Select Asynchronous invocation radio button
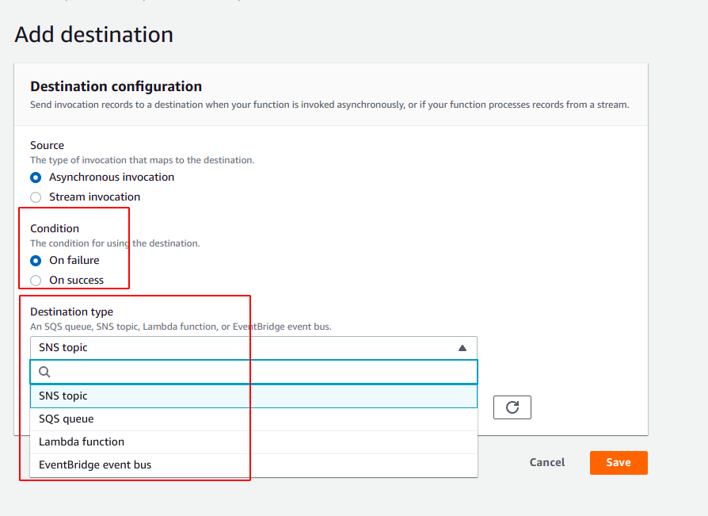This screenshot has height=516, width=708. click(x=36, y=178)
